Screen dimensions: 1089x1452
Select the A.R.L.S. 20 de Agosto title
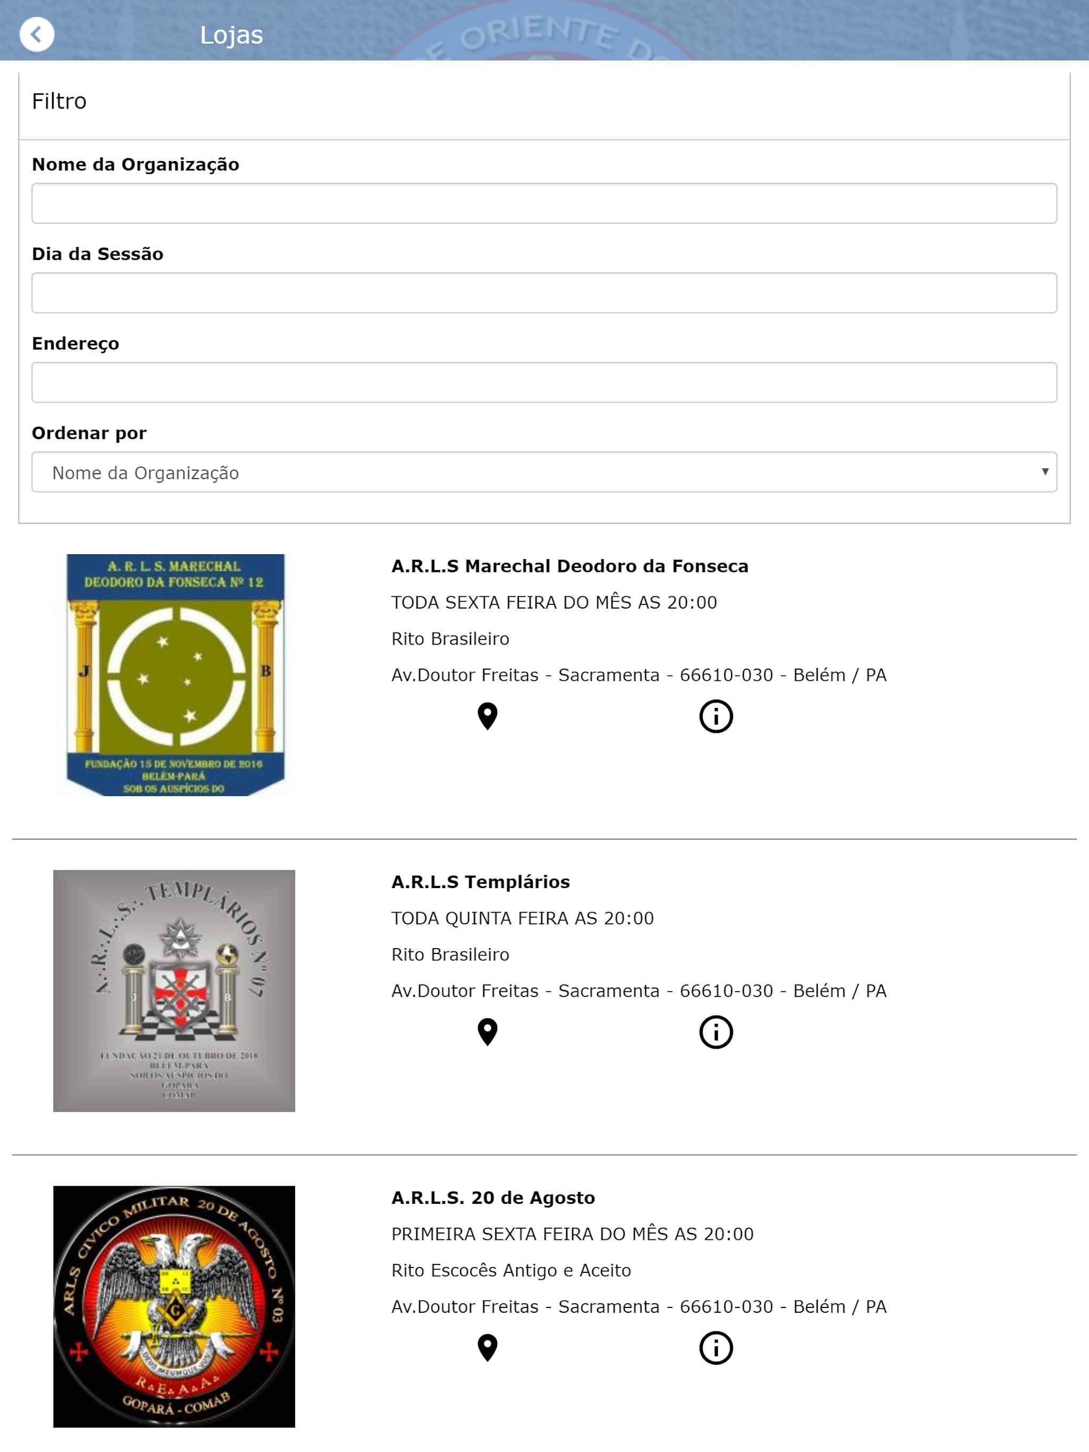click(492, 1197)
